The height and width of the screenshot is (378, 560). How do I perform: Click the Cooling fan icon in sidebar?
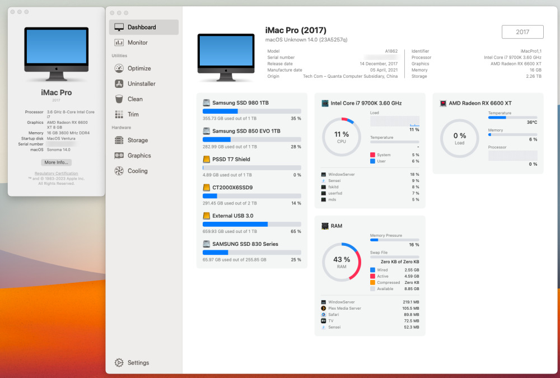[119, 171]
